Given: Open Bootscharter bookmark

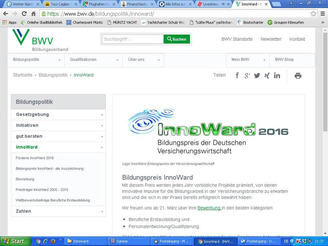Looking at the screenshot, I should click(250, 22).
